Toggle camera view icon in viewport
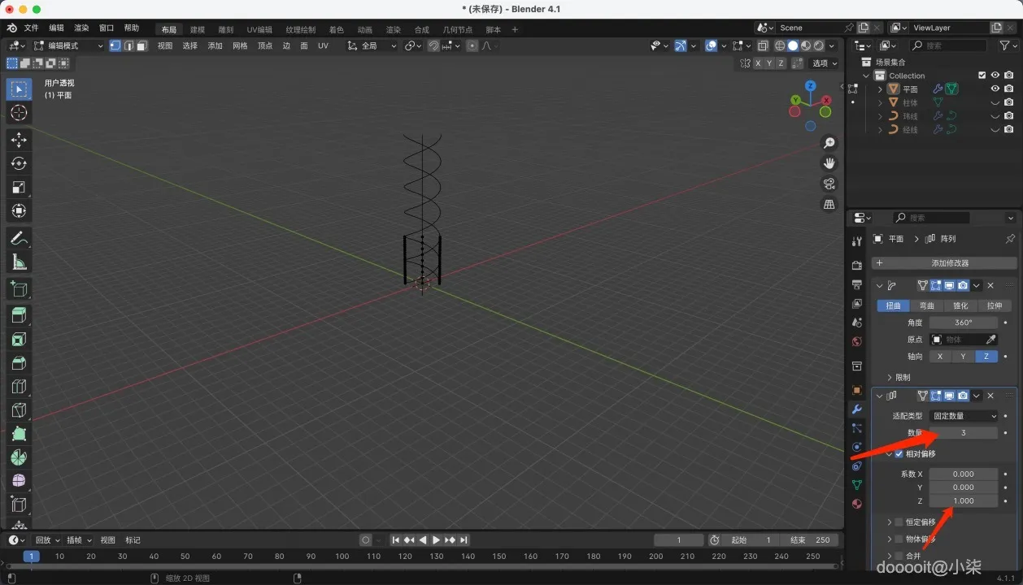Viewport: 1023px width, 585px height. (829, 184)
